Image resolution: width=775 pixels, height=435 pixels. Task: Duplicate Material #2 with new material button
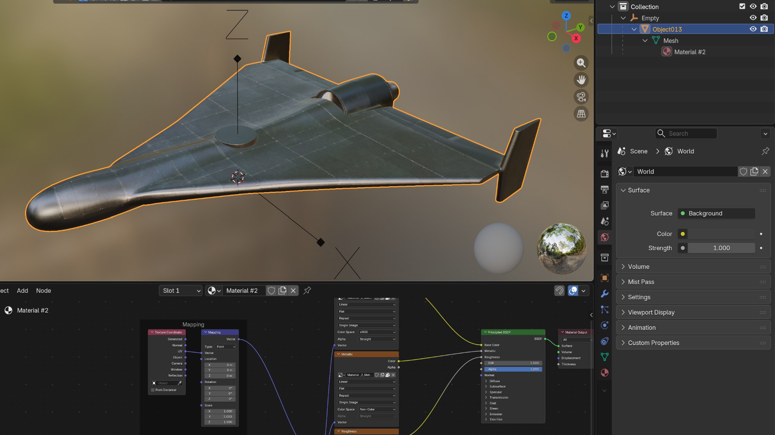click(x=283, y=290)
